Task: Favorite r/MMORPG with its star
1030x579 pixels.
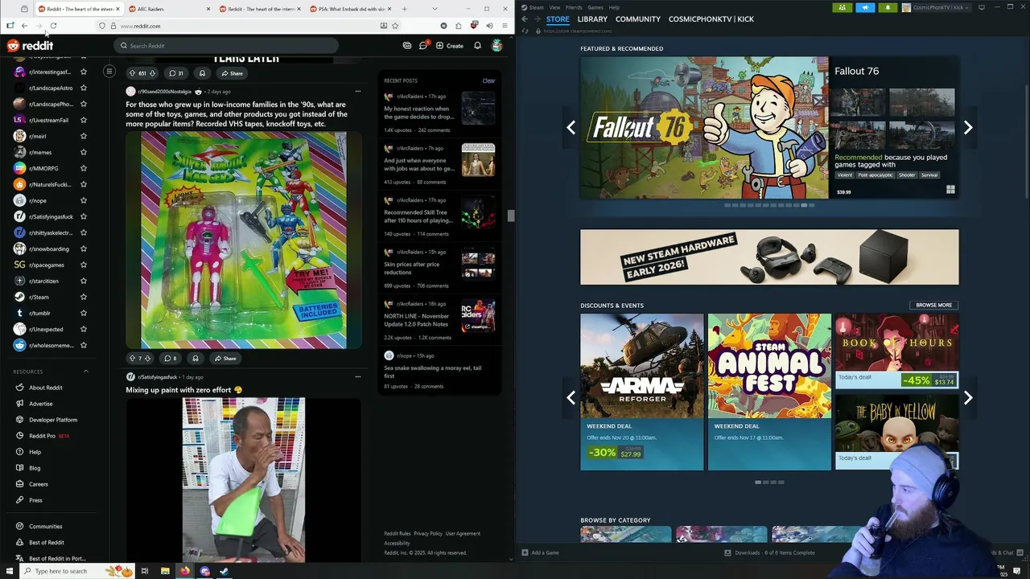Action: coord(84,168)
